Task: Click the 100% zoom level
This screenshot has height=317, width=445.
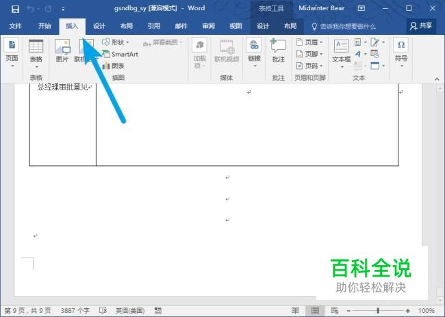Action: click(427, 311)
